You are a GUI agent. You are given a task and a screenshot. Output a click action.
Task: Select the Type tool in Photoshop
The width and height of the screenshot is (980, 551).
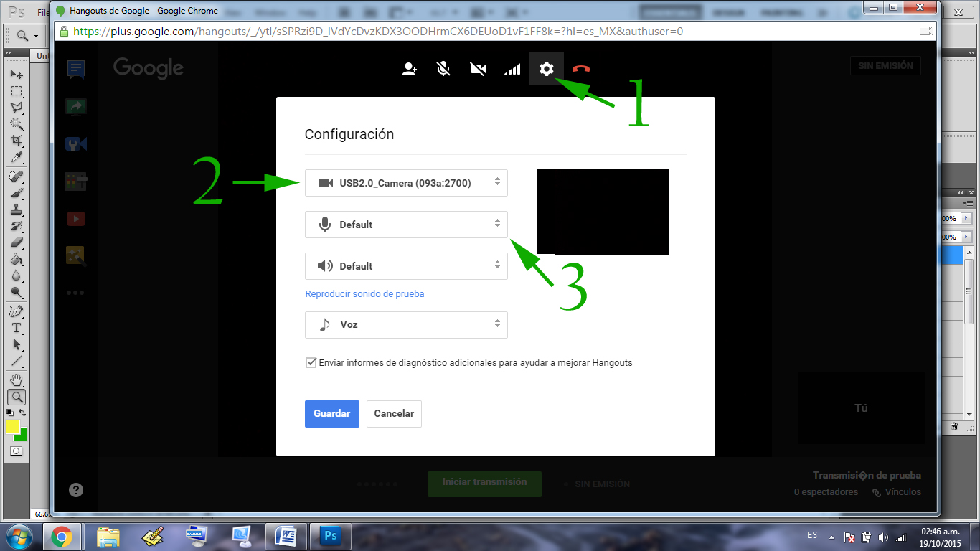click(x=17, y=329)
